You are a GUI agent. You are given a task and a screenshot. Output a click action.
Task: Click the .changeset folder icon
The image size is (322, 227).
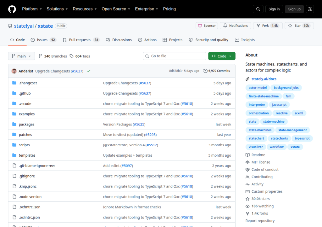pos(14,83)
